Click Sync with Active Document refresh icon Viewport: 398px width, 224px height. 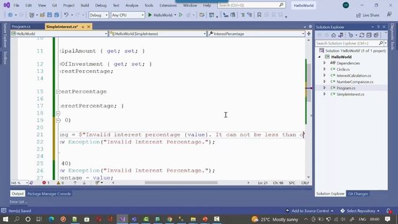pyautogui.click(x=362, y=35)
